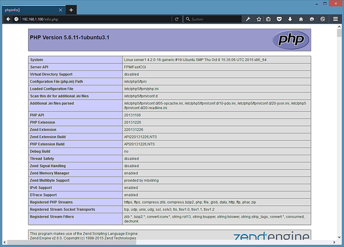The image size is (344, 247).
Task: Go to the home page icon
Action: click(301, 19)
